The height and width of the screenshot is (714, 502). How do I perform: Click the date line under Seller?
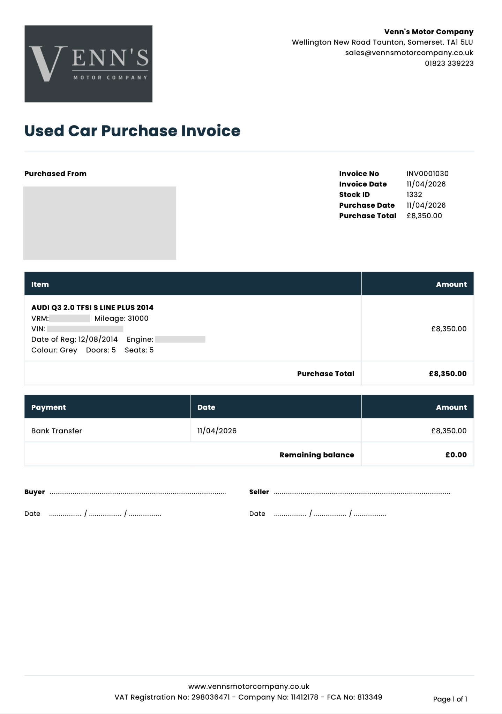[x=330, y=514]
